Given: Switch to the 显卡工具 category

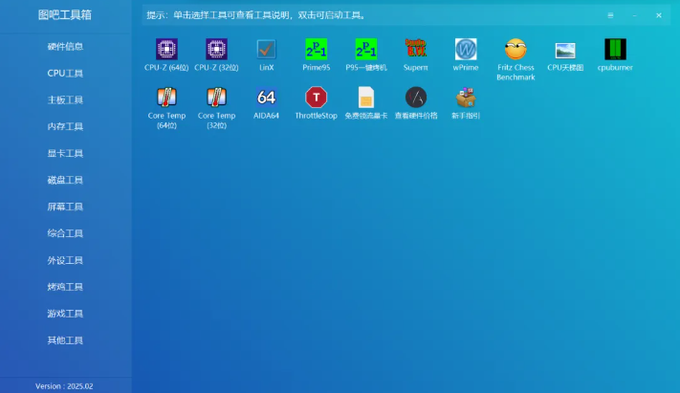Looking at the screenshot, I should [65, 153].
